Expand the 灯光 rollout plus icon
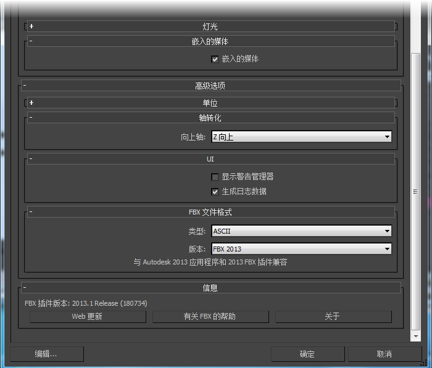 [31, 27]
